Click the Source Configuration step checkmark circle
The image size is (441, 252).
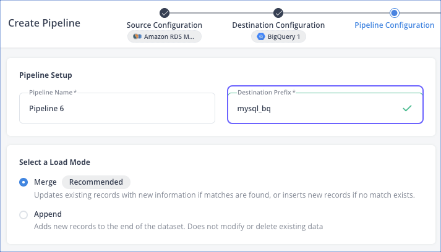tap(164, 12)
